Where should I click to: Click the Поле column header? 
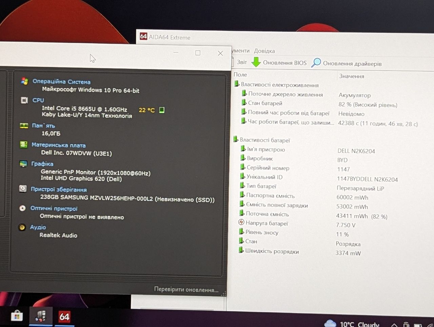point(240,74)
